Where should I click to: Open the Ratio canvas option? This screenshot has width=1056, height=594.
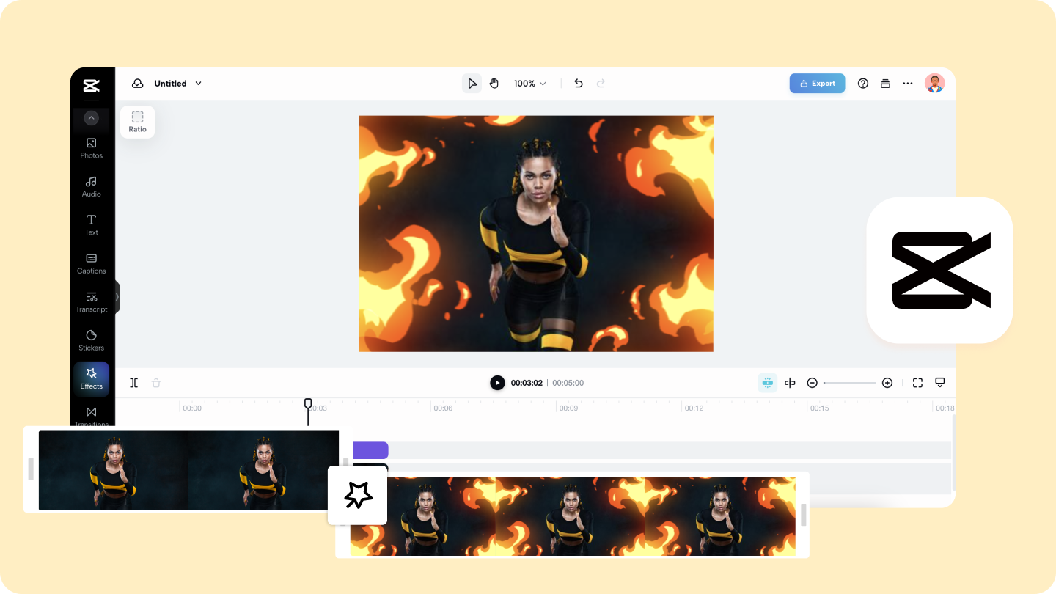[x=137, y=122]
